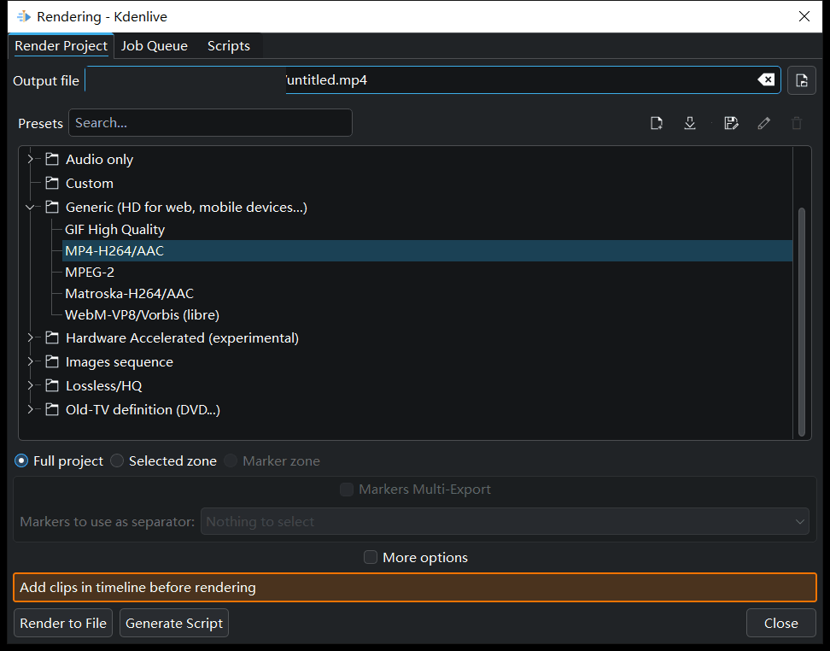The height and width of the screenshot is (651, 830).
Task: Close the dialog with the Close button
Action: 780,623
